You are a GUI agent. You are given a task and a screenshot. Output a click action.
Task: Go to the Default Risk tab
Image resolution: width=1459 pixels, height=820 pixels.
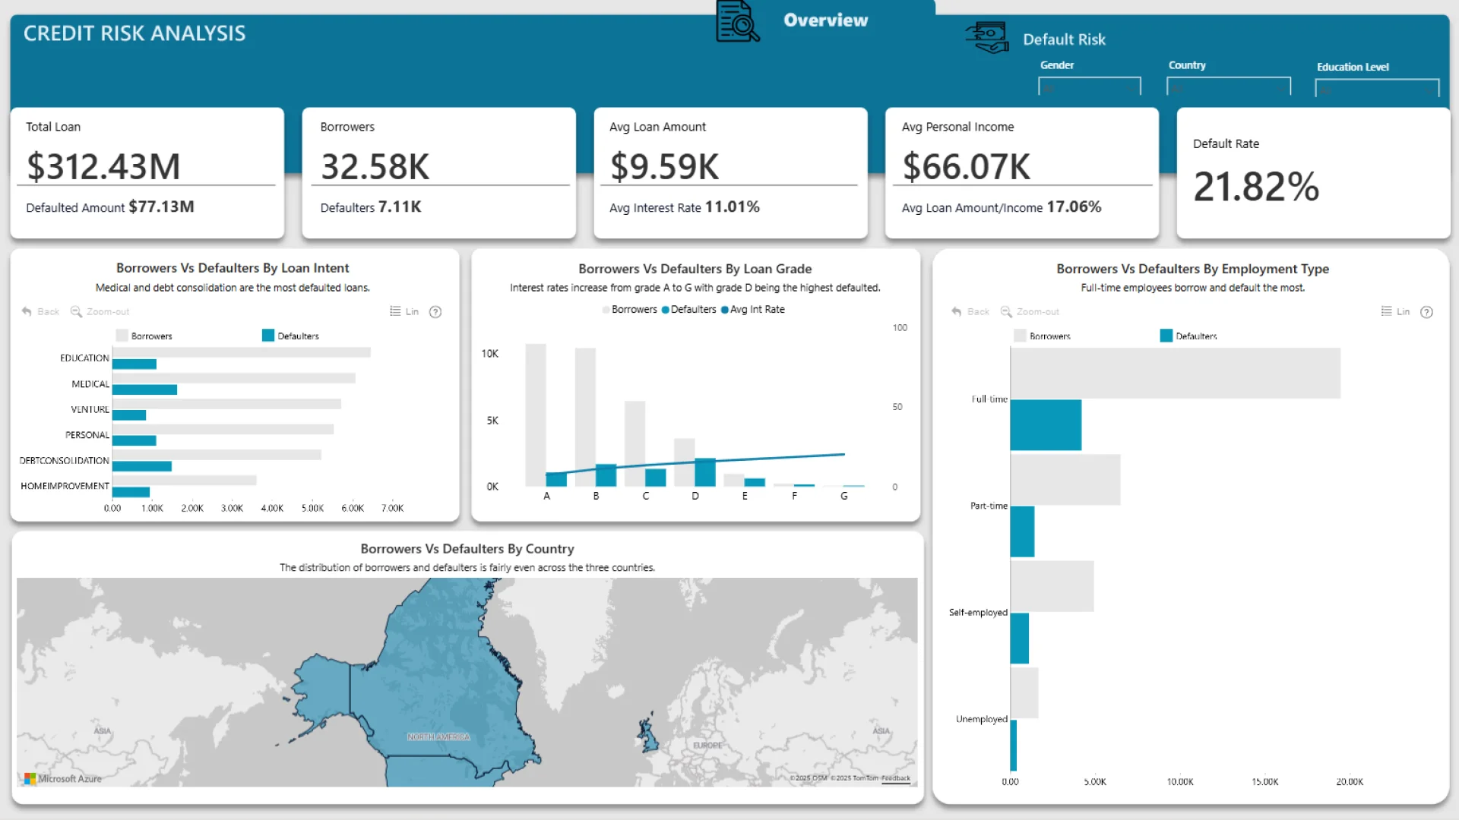tap(1064, 39)
